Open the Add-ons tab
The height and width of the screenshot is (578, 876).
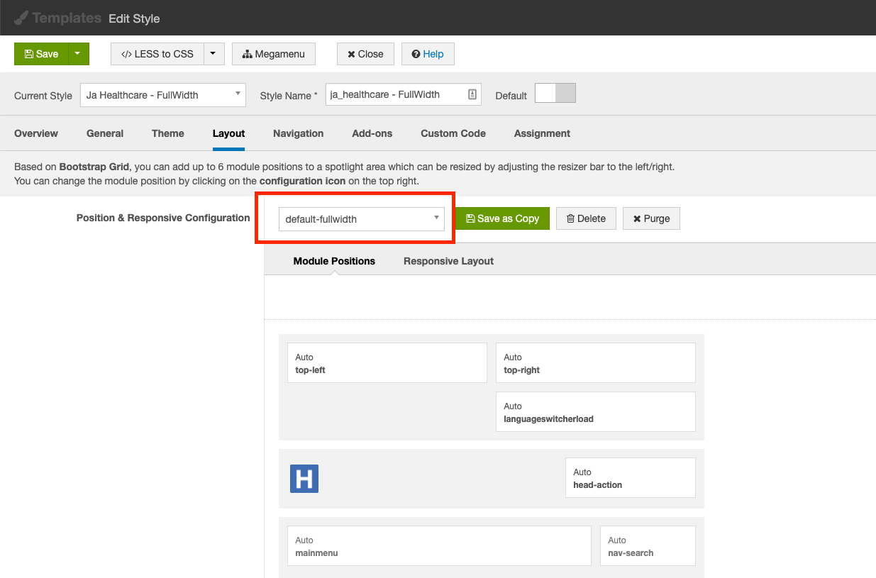point(372,133)
